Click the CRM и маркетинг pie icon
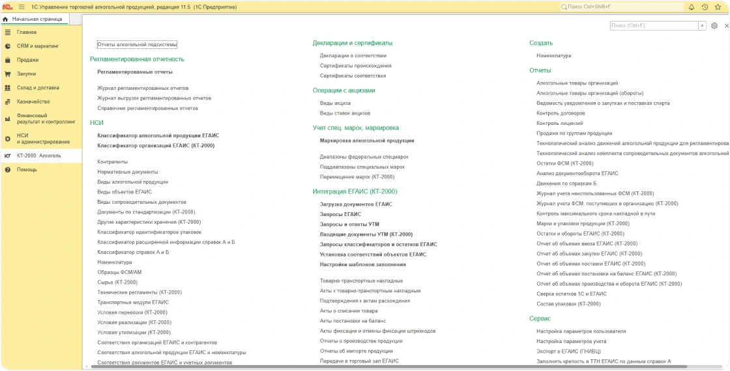Viewport: 730px width, 371px height. tap(7, 46)
